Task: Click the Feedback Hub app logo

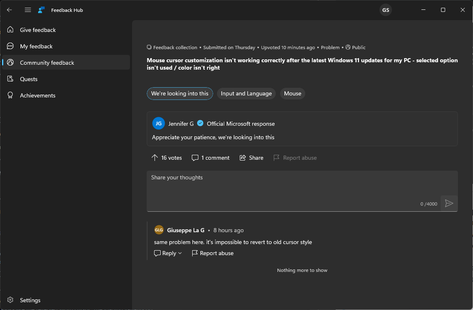Action: pyautogui.click(x=41, y=10)
